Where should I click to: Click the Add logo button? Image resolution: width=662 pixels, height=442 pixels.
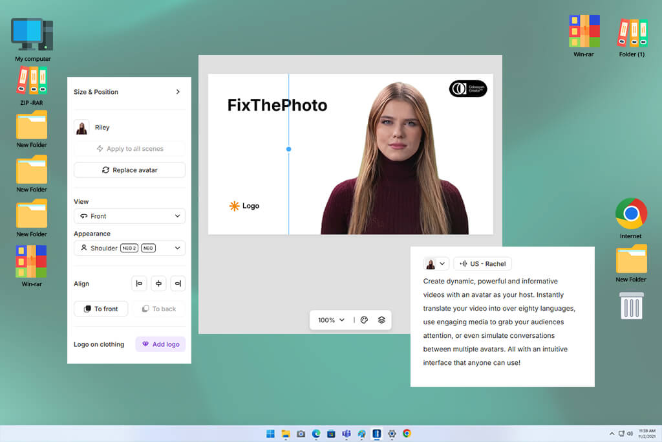click(x=160, y=344)
